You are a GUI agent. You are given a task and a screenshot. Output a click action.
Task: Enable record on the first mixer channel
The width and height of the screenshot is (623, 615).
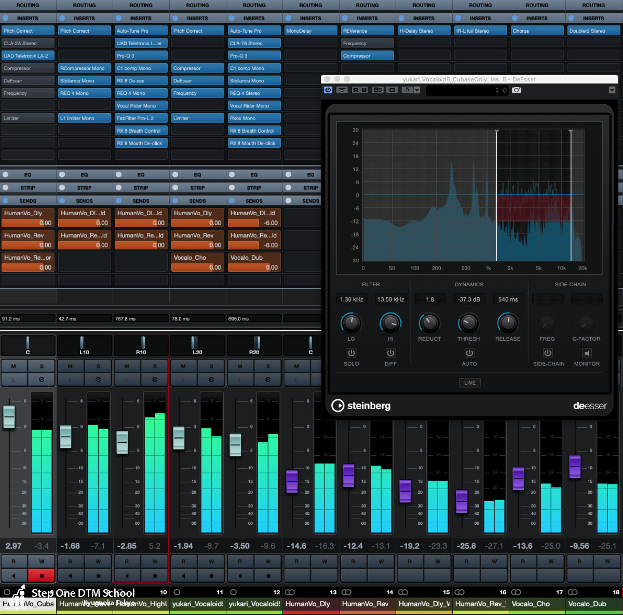pos(42,576)
